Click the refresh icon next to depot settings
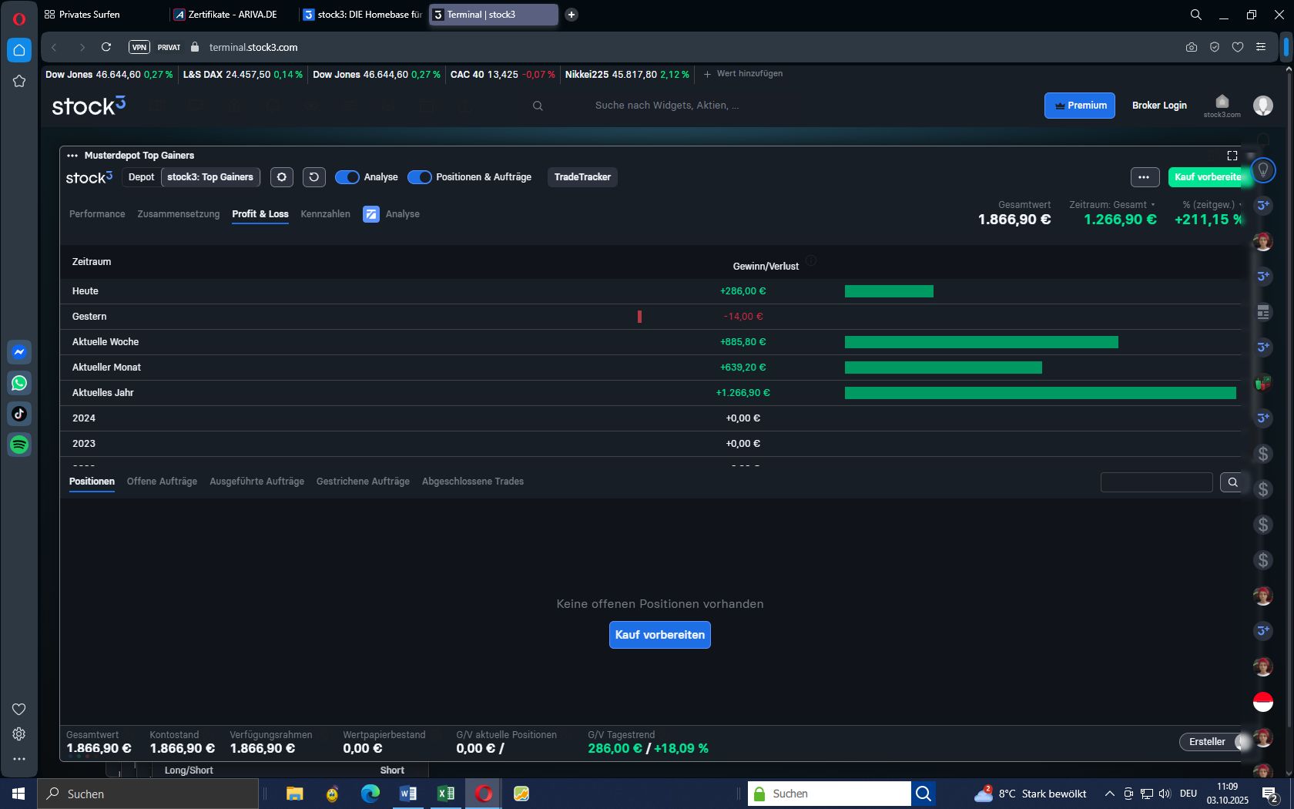1294x809 pixels. 313,177
